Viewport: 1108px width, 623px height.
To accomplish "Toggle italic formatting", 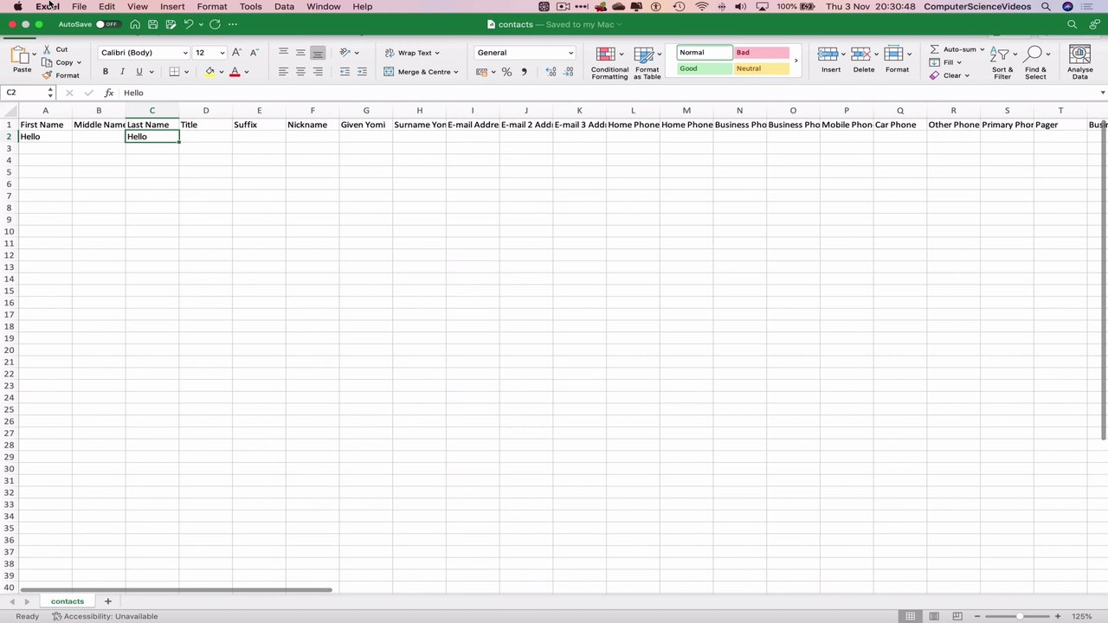I will pyautogui.click(x=122, y=72).
